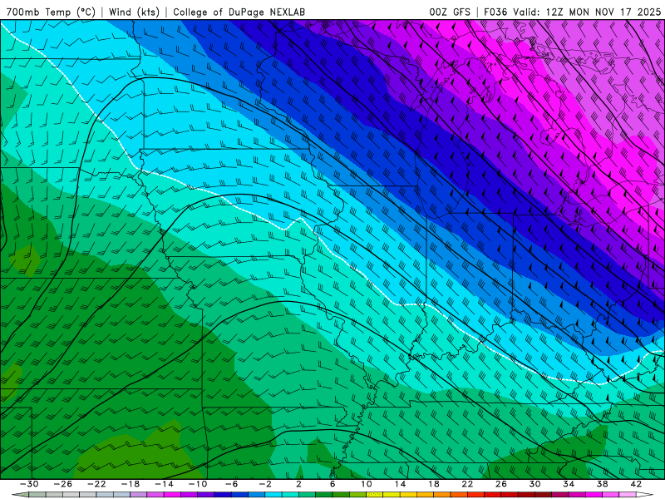Viewport: 665px width, 499px height.
Task: Click the 34 value on the color scale
Action: coord(569,484)
